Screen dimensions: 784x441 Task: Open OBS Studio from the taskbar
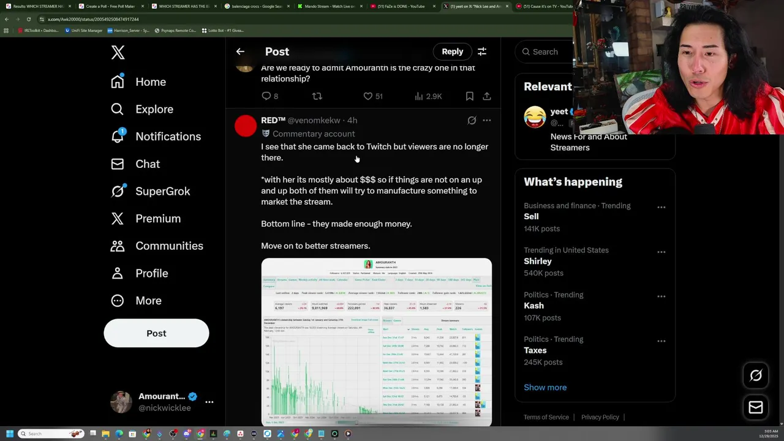[173, 434]
